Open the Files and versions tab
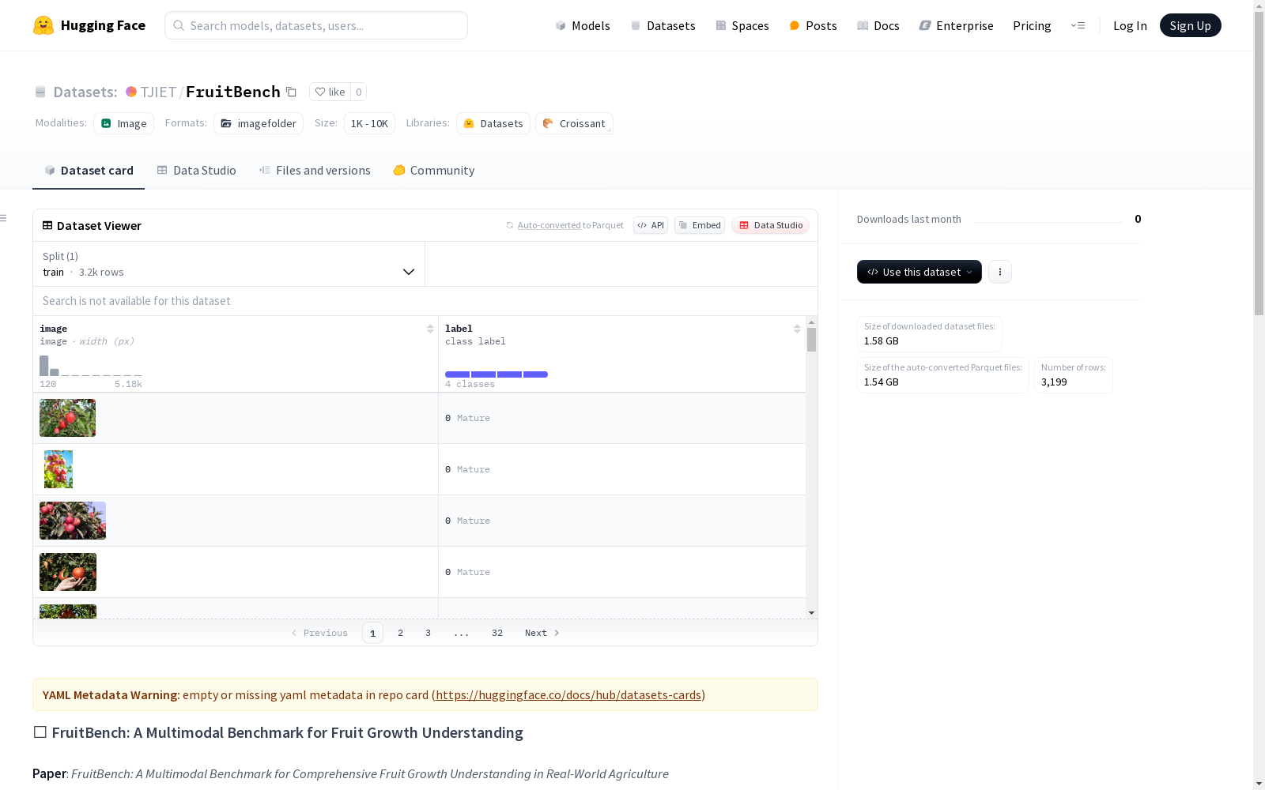The image size is (1265, 790). point(315,171)
